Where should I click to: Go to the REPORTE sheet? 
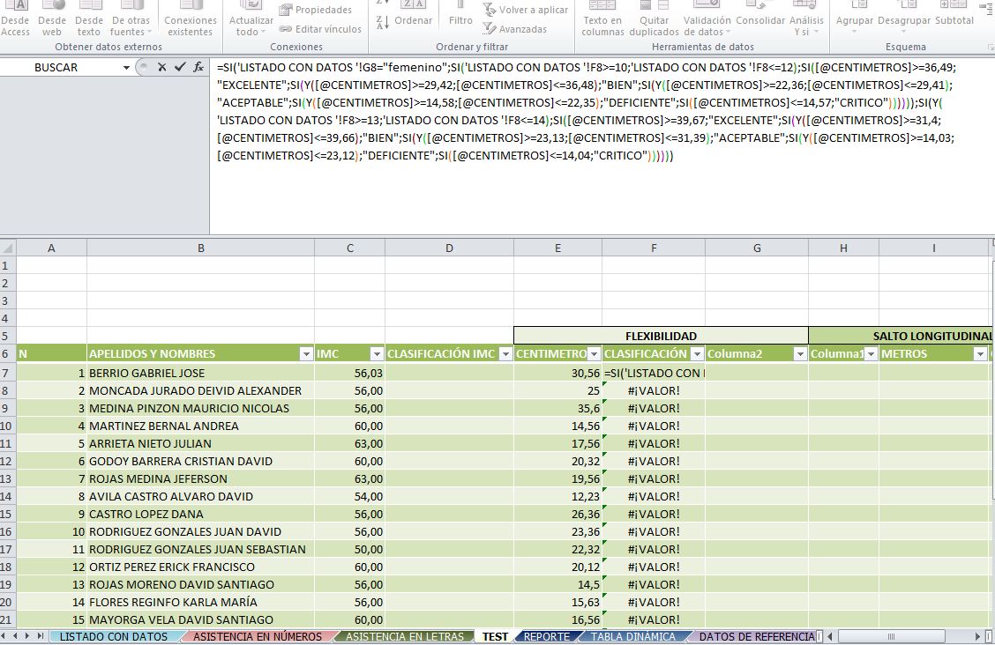[x=547, y=637]
